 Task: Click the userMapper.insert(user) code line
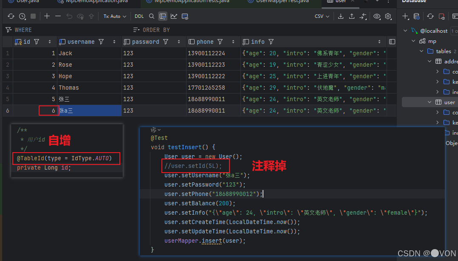(x=205, y=241)
